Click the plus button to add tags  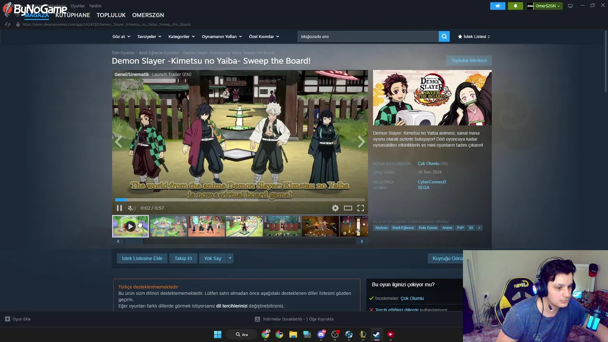click(479, 228)
